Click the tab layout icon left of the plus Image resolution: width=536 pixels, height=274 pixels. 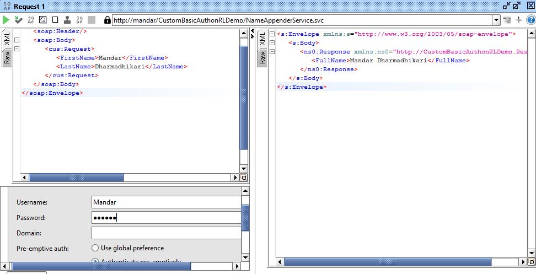pyautogui.click(x=507, y=20)
